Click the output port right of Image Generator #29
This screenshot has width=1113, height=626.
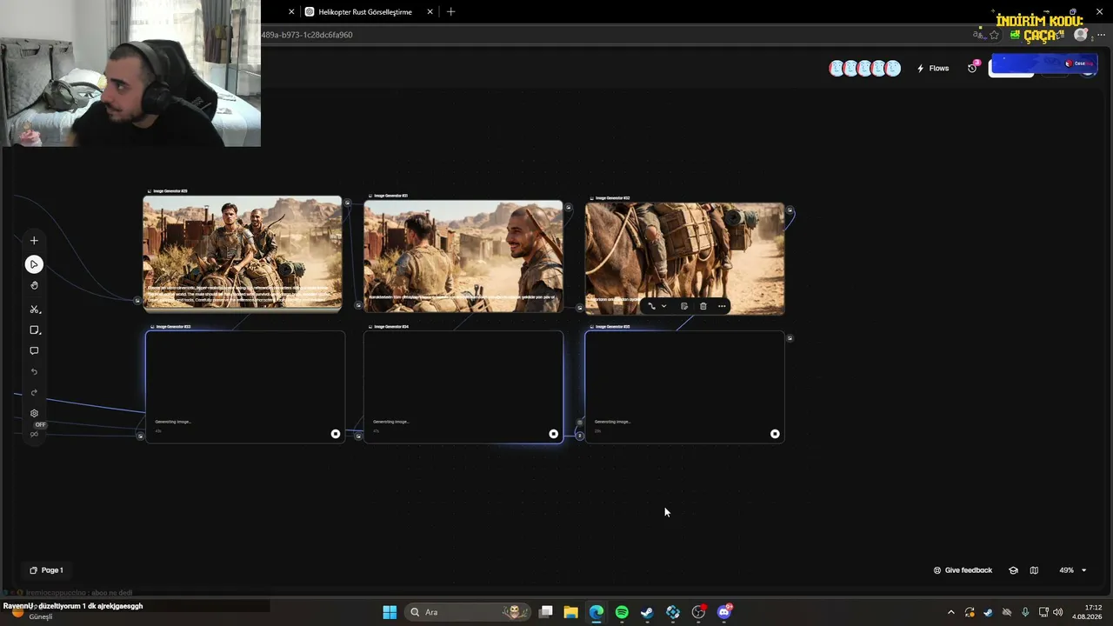(x=347, y=203)
